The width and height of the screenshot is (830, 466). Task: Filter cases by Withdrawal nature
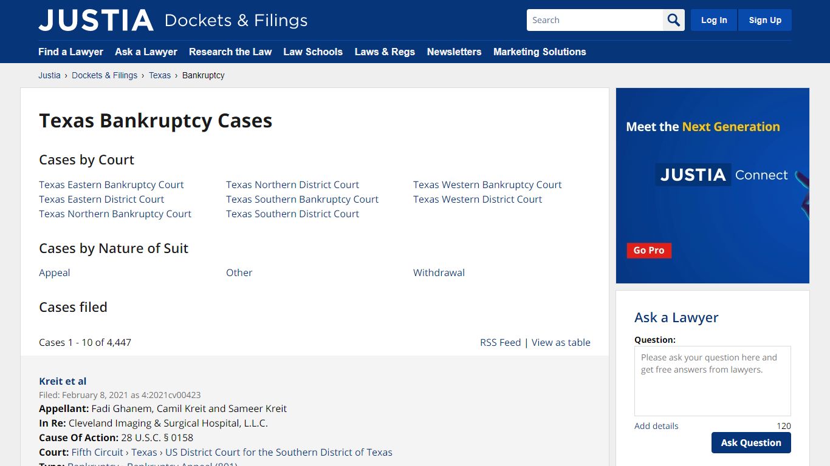coord(439,272)
